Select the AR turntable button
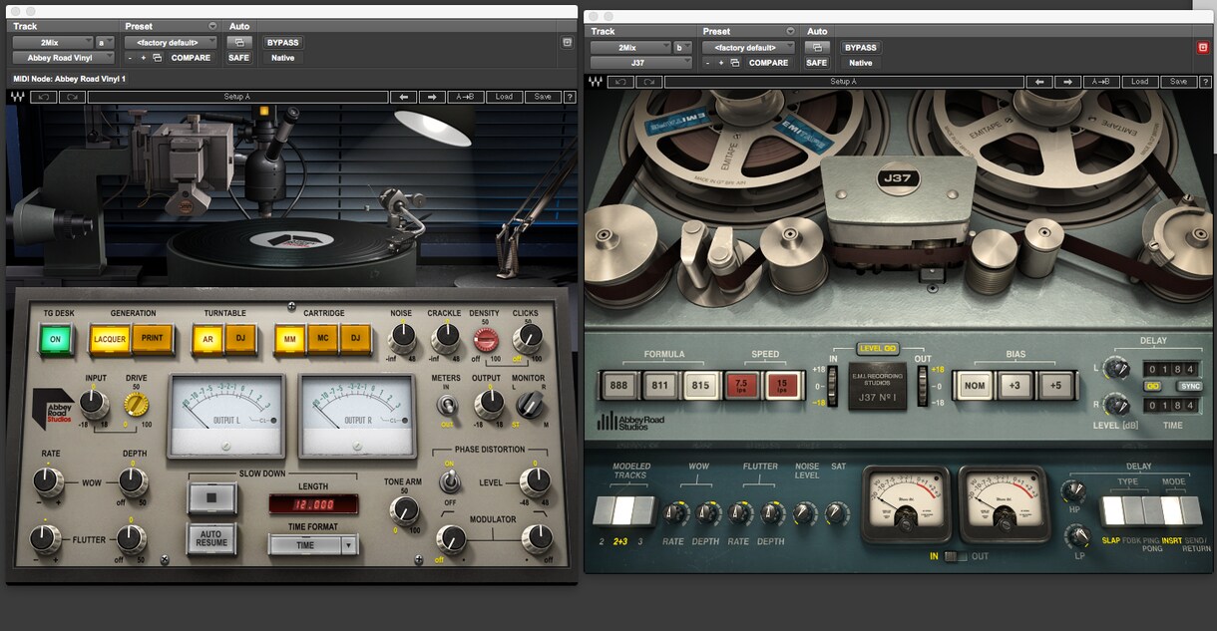The width and height of the screenshot is (1217, 631). 207,339
